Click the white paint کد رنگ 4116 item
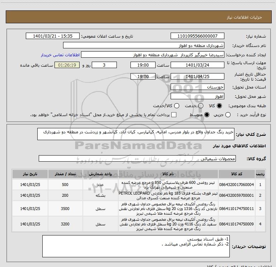 click(168, 224)
